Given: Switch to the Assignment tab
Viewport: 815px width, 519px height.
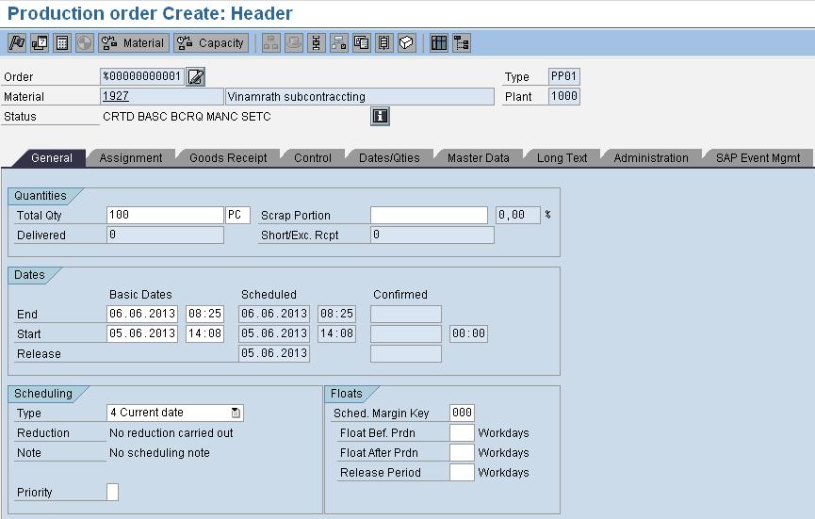Looking at the screenshot, I should tap(131, 158).
